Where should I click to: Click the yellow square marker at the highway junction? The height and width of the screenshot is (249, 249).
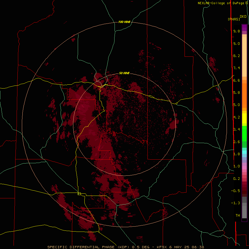(79, 194)
